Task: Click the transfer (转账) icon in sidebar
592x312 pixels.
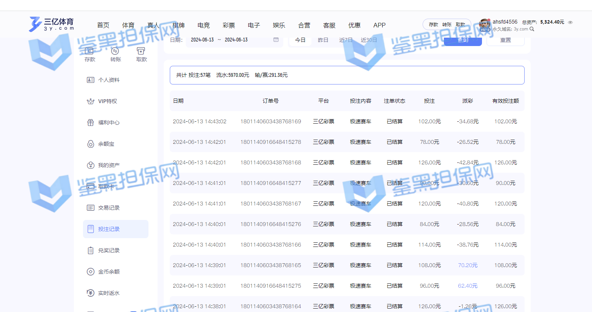Action: [x=115, y=51]
